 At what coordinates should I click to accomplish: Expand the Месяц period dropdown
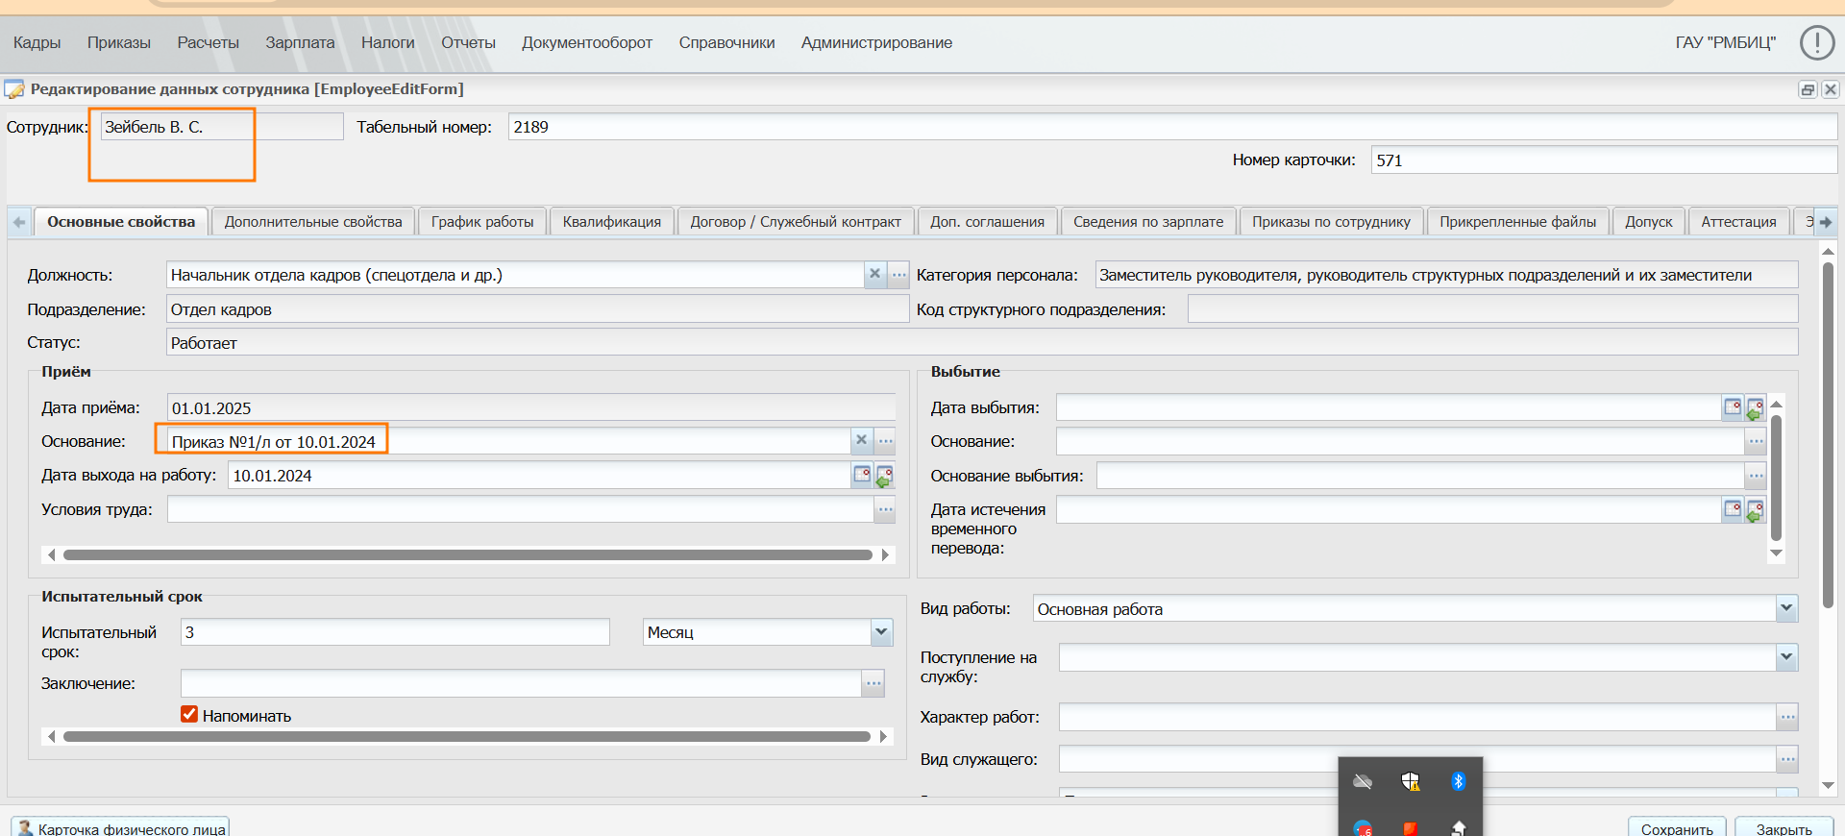(x=881, y=631)
